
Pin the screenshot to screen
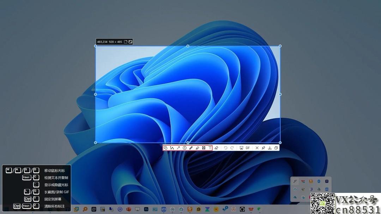point(263,148)
